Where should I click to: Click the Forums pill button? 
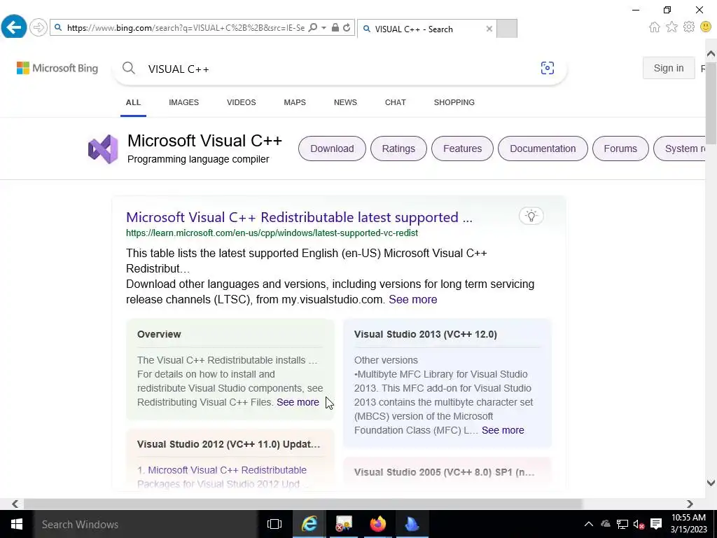620,149
